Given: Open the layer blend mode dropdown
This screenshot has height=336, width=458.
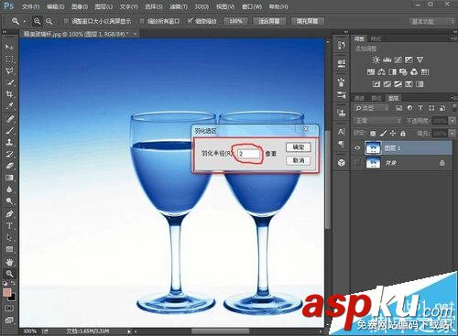Looking at the screenshot, I should coord(377,121).
